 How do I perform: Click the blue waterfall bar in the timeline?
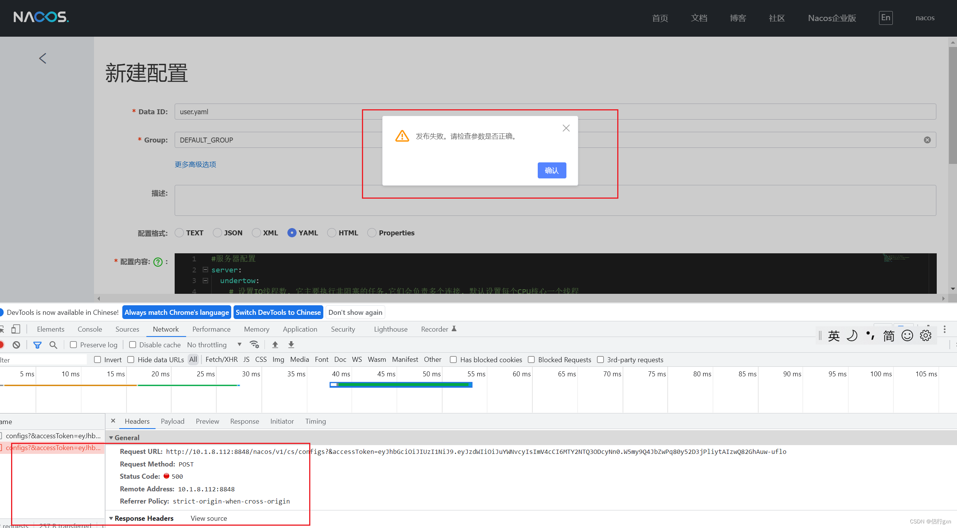click(401, 385)
